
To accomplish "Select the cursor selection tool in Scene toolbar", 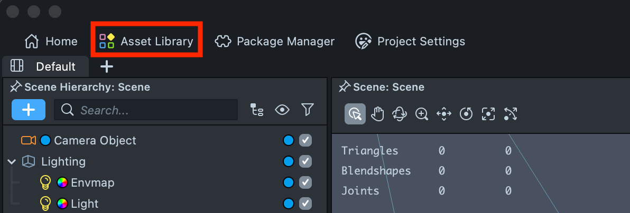I will tap(355, 113).
